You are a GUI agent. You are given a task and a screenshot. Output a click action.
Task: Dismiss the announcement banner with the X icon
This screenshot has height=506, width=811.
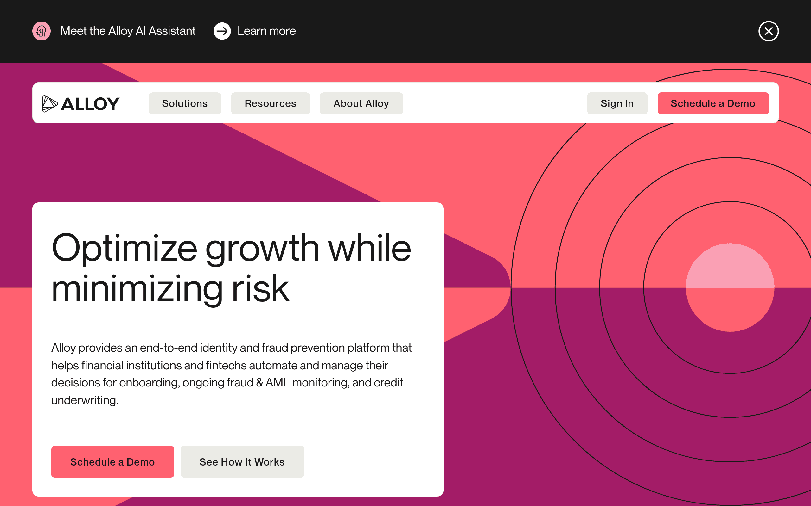[x=769, y=31]
